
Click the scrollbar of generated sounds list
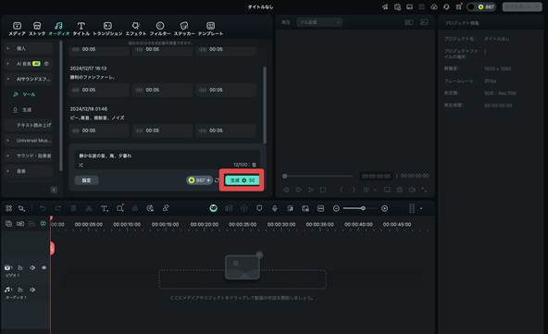(x=265, y=105)
